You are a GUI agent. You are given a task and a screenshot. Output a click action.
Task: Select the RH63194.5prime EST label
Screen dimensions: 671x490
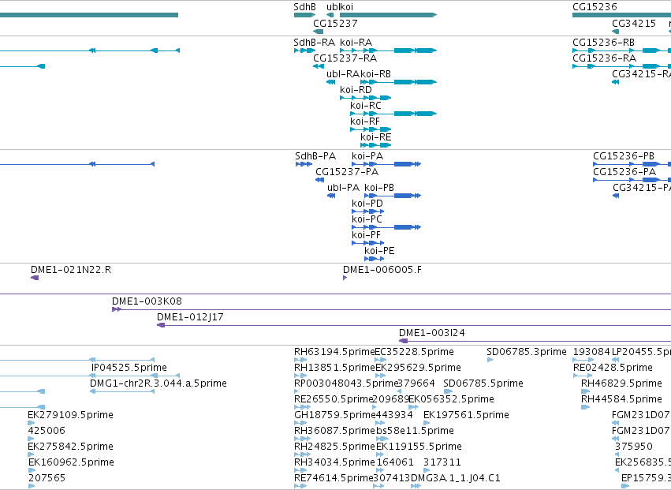pyautogui.click(x=334, y=352)
